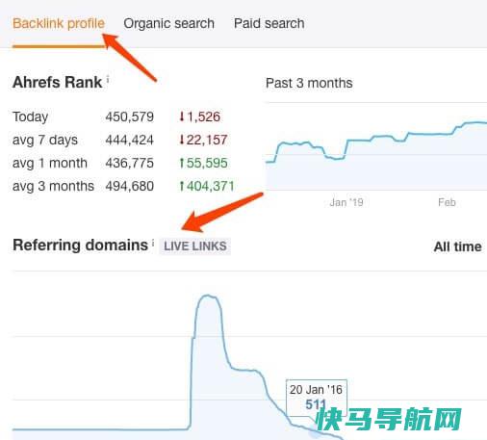487x440 pixels.
Task: Click the red change value 1,526
Action: [199, 116]
